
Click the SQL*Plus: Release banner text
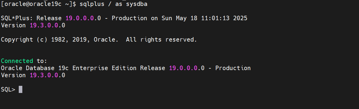click(x=32, y=18)
